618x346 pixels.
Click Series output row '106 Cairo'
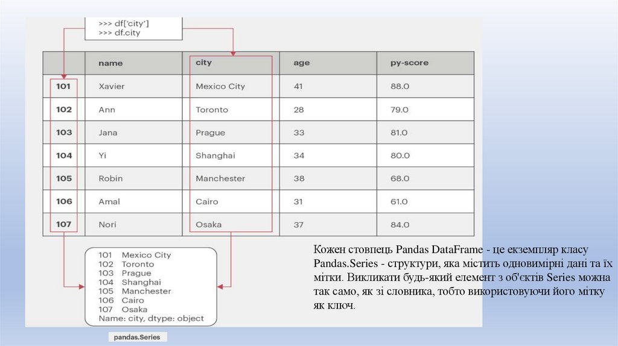point(121,300)
